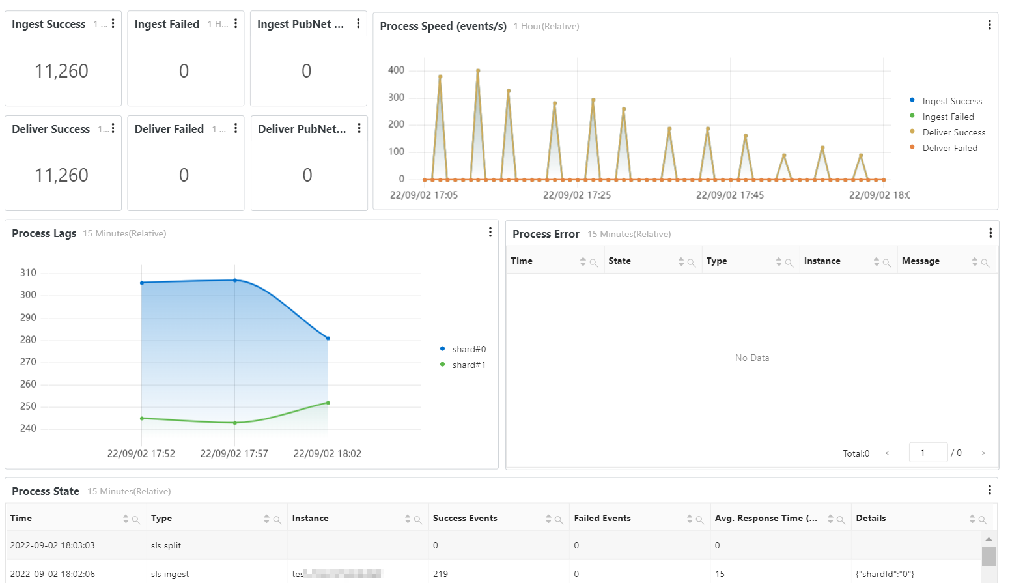Sort Process Error table by Type

coord(779,262)
